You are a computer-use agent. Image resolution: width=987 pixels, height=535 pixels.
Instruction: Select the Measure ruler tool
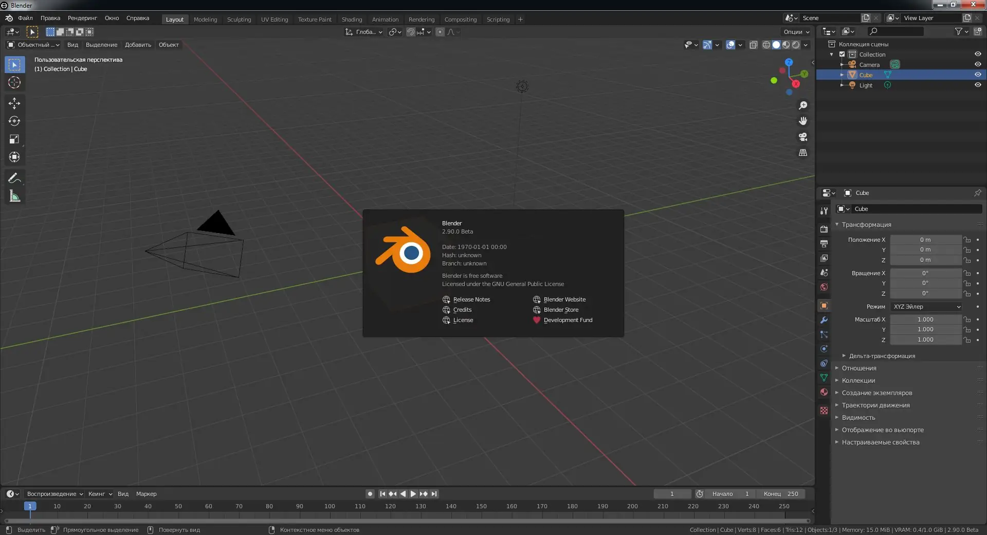click(14, 197)
